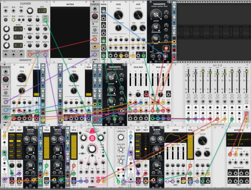Image resolution: width=251 pixels, height=190 pixels.
Task: Click the pink round center button on the pink module
Action: 92,138
